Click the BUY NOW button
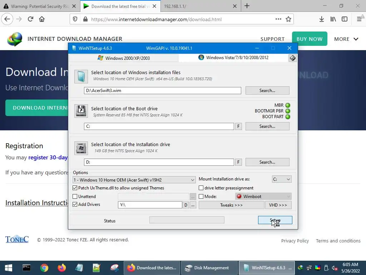366x275 pixels. click(x=310, y=39)
